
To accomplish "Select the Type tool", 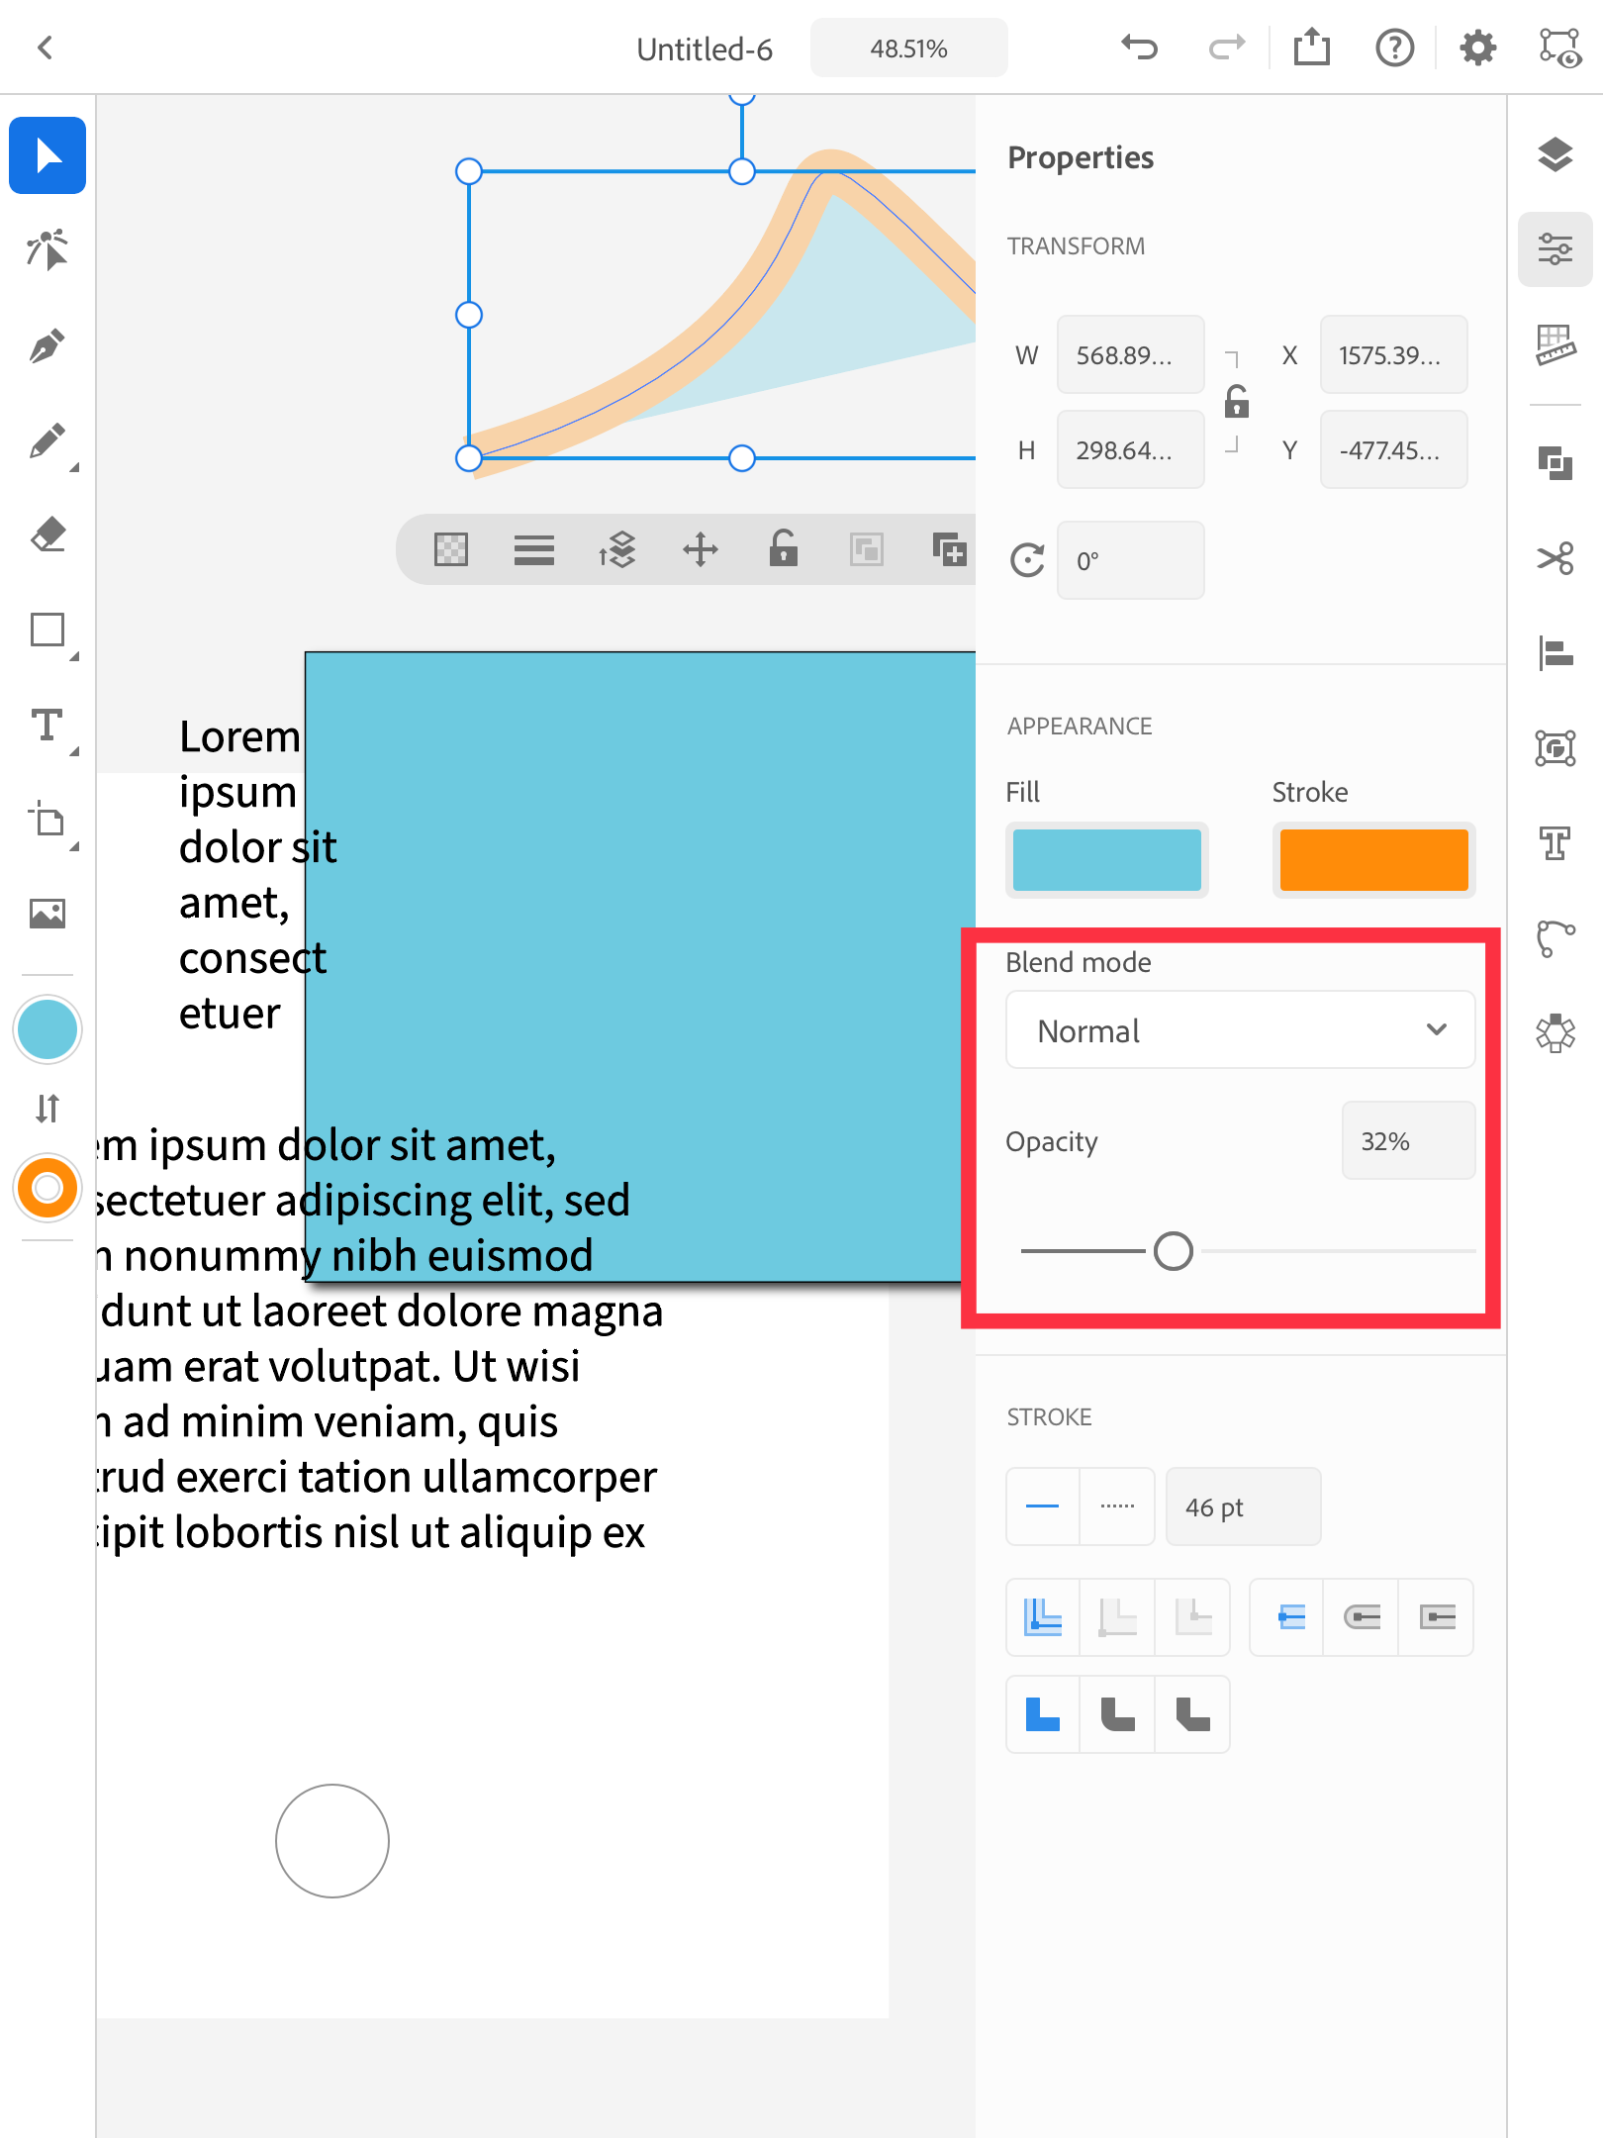I will click(x=47, y=729).
